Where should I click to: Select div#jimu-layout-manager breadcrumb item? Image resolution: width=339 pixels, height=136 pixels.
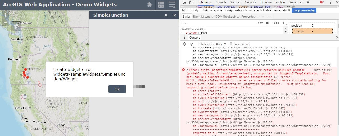(258, 10)
